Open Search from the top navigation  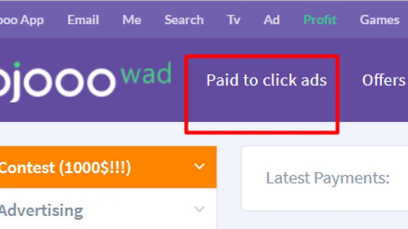(x=184, y=20)
